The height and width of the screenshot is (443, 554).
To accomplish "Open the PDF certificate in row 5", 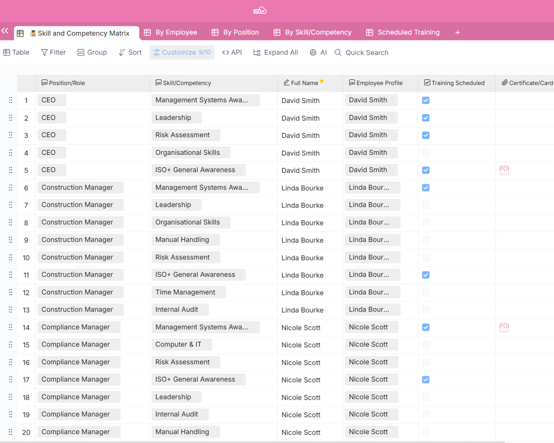I will (504, 170).
